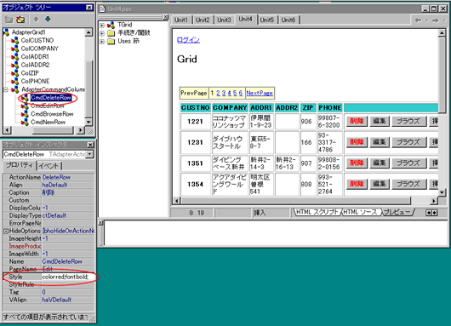Select CmdDeleteRow in the object tree

pos(51,98)
